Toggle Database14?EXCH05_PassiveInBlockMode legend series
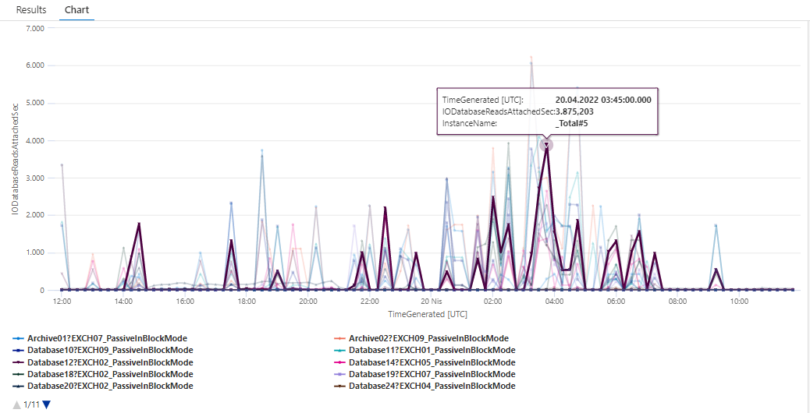The width and height of the screenshot is (810, 413). (x=425, y=362)
